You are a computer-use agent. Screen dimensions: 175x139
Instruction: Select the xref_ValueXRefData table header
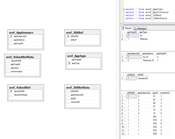[x=20, y=57]
